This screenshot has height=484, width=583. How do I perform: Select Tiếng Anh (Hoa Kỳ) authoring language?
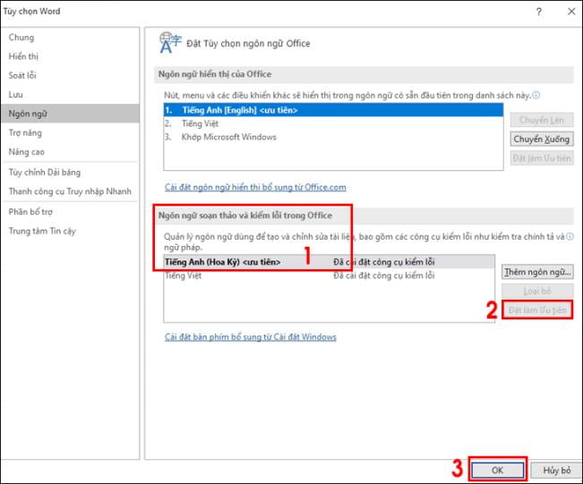329,262
